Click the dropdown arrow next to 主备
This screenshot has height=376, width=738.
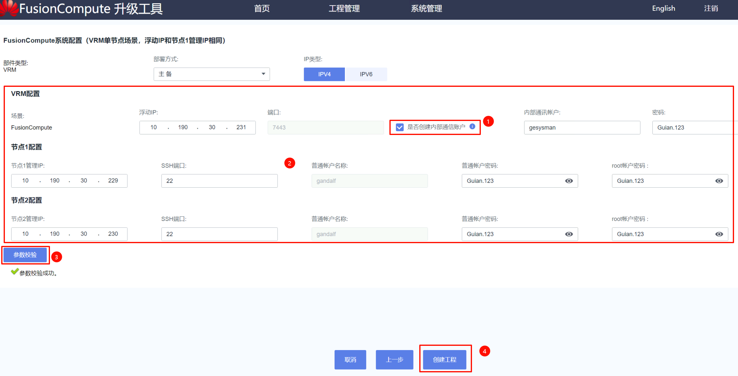point(263,74)
